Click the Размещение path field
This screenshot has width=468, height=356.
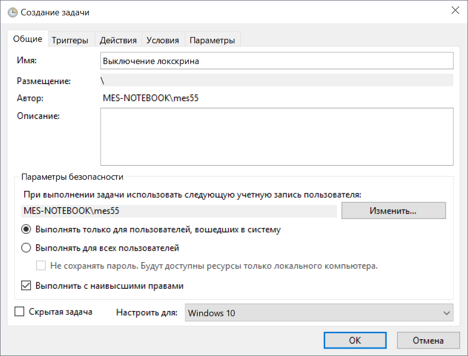[277, 80]
